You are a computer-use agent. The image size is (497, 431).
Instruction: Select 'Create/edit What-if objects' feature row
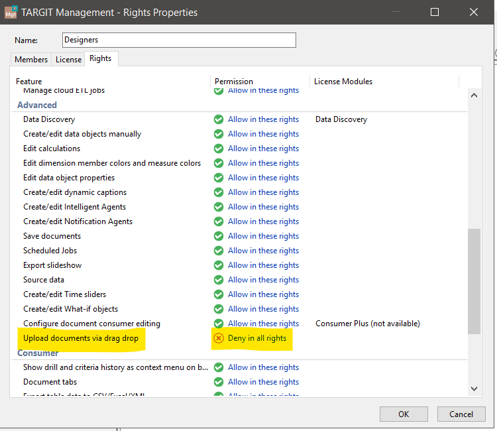click(x=70, y=309)
